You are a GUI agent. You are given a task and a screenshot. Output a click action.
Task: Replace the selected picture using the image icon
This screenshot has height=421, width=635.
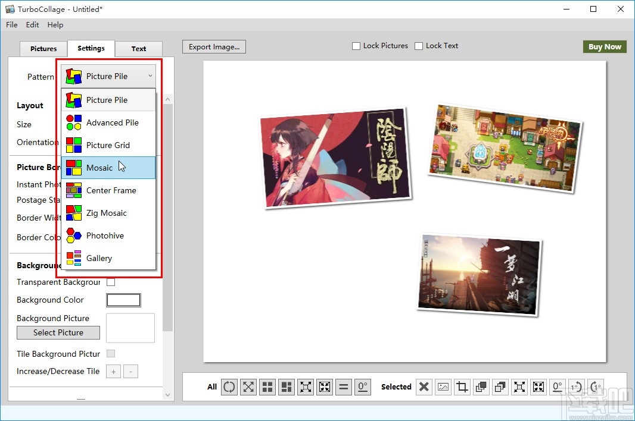coord(443,387)
